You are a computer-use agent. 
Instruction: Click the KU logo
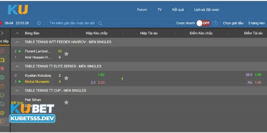[18, 9]
